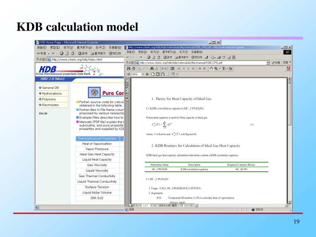Open the text select tool dropdown arrow
The height and width of the screenshot is (237, 316).
[227, 69]
